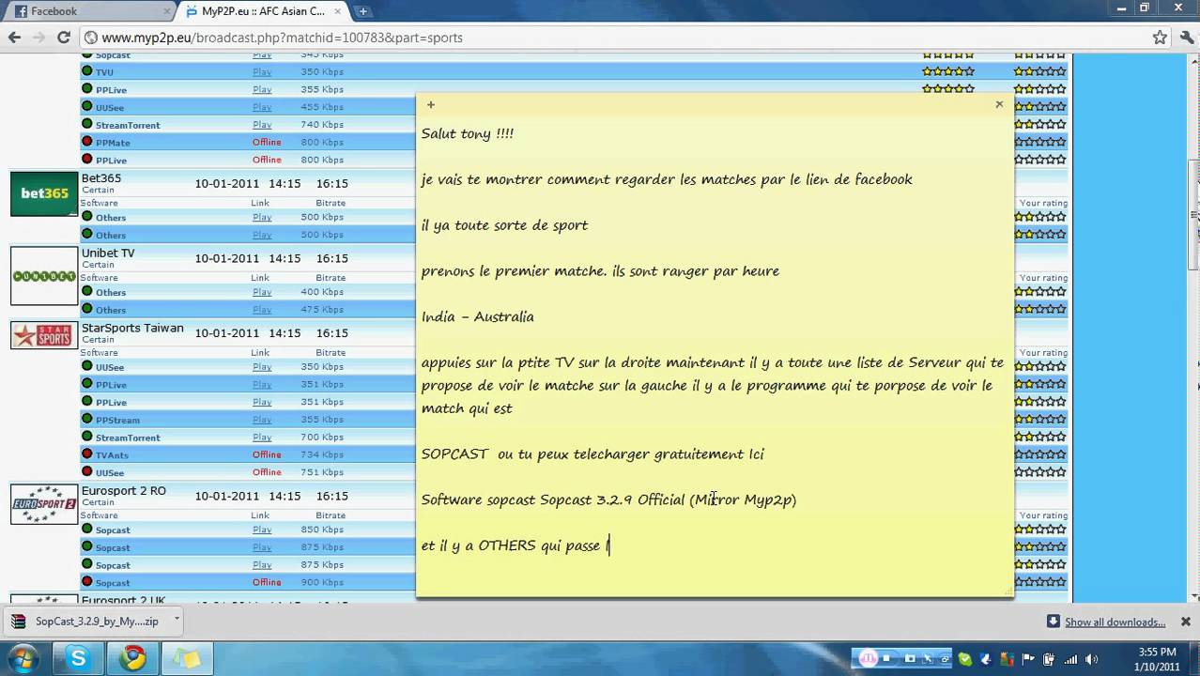Open the network signal tray icon

1069,659
